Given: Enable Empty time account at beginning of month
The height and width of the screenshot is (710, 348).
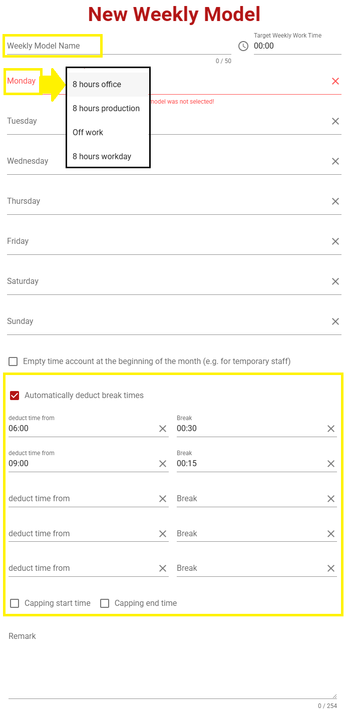Looking at the screenshot, I should (x=13, y=362).
